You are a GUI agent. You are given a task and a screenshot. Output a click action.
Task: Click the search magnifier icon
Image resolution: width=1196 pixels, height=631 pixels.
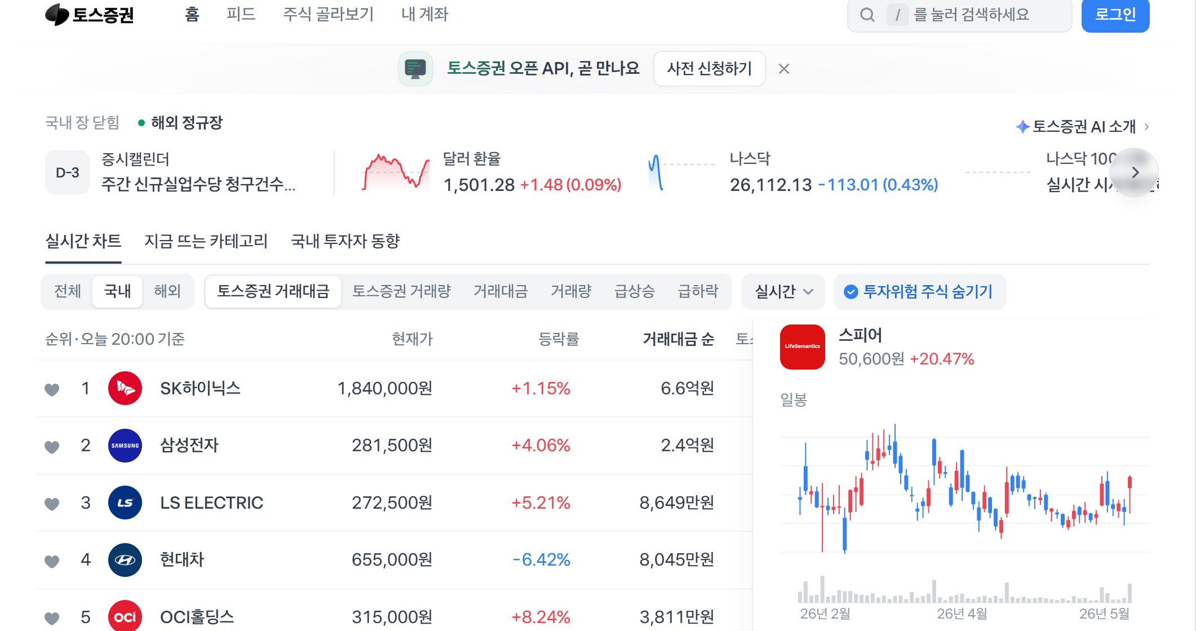pos(867,15)
